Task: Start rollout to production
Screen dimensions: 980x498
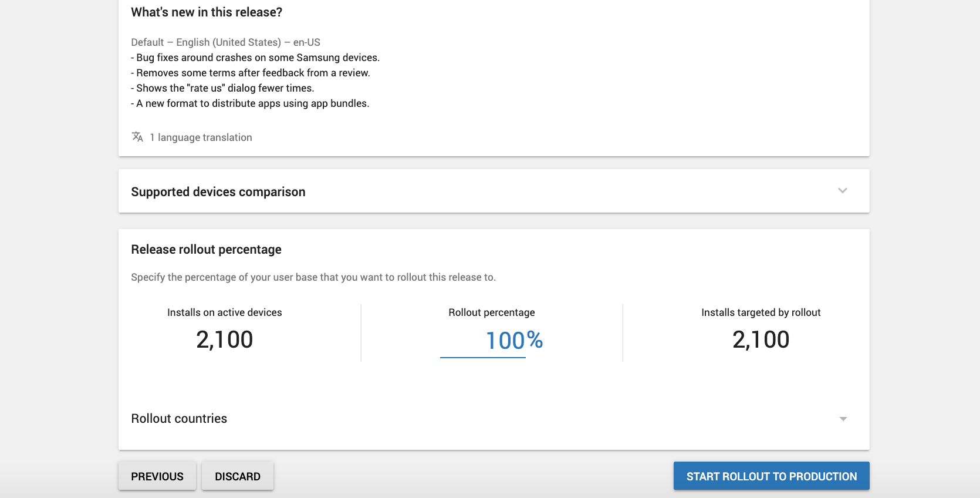Action: (x=772, y=476)
